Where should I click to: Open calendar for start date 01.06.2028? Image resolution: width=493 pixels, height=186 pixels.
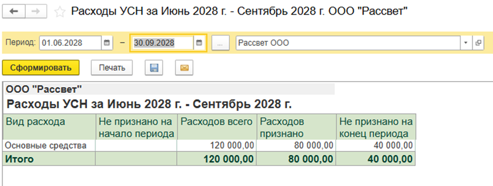coord(107,43)
